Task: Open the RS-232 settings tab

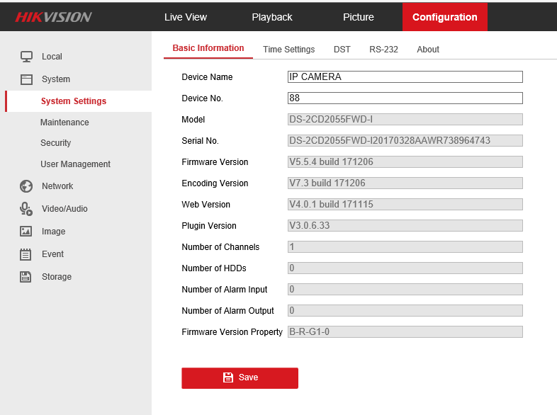Action: [x=383, y=50]
